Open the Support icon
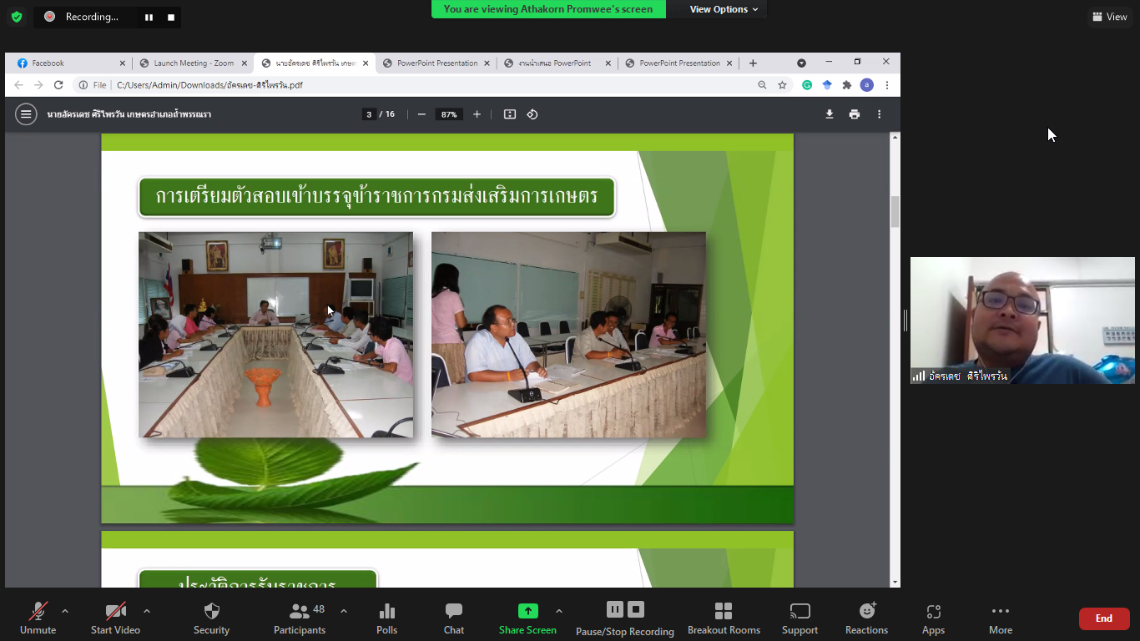Screen dimensions: 1140x641 (x=800, y=618)
